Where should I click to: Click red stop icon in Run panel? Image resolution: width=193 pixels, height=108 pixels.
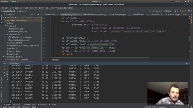4,69
